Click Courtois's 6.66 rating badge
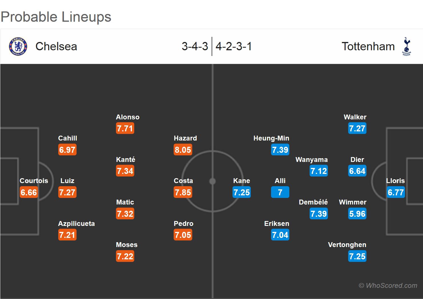This screenshot has height=299, width=423. point(29,192)
